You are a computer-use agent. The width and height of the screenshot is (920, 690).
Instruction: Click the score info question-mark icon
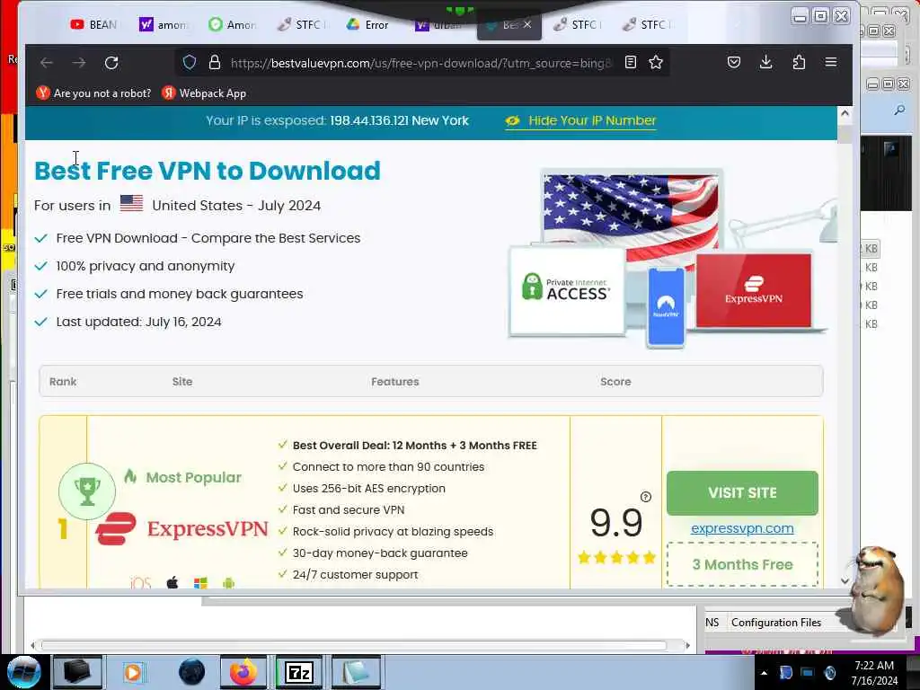point(646,497)
